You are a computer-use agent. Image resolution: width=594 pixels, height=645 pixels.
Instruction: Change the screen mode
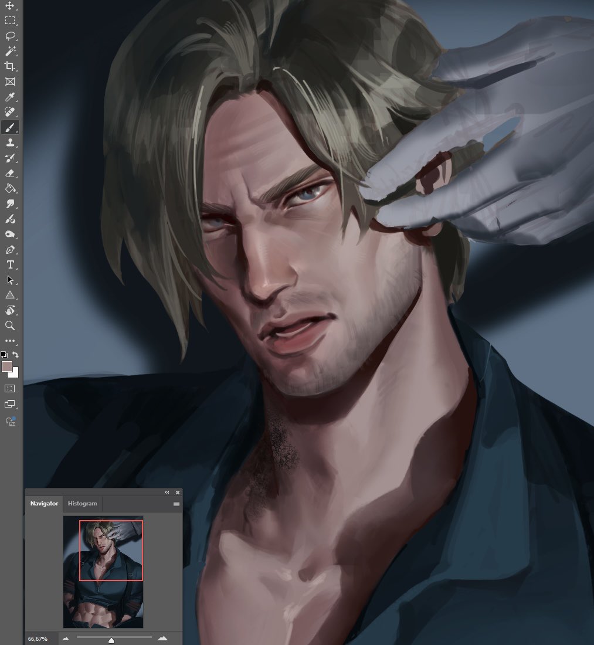10,404
